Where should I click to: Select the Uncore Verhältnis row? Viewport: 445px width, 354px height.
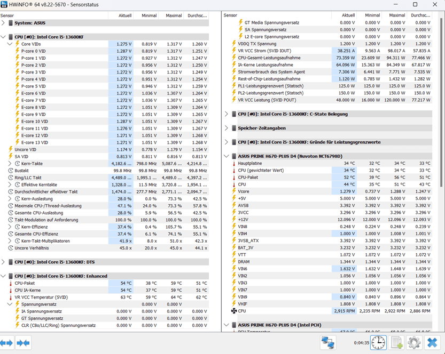point(105,248)
